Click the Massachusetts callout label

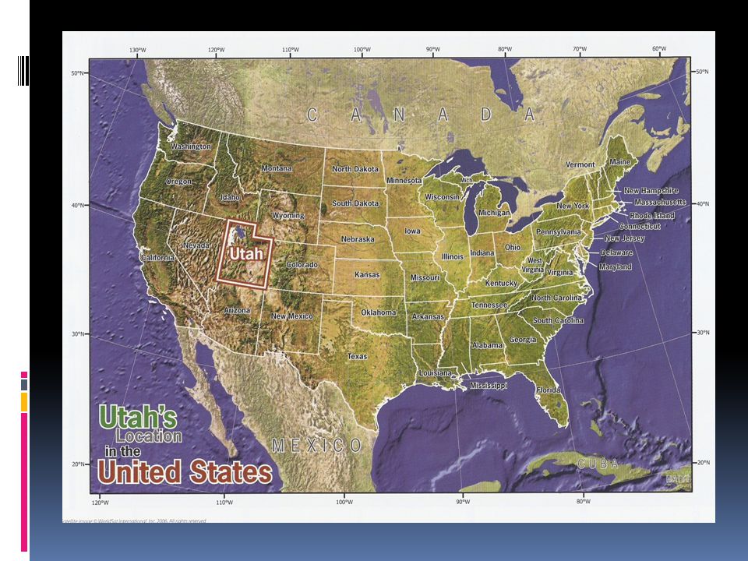pyautogui.click(x=660, y=202)
